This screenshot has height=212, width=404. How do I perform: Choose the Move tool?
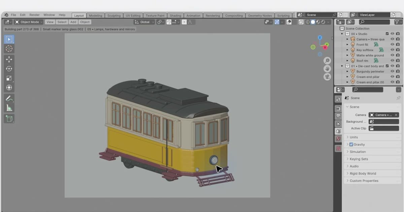click(x=9, y=60)
